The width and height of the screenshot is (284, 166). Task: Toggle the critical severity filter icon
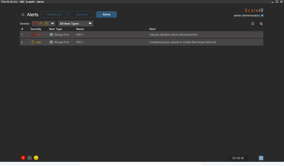click(35, 24)
